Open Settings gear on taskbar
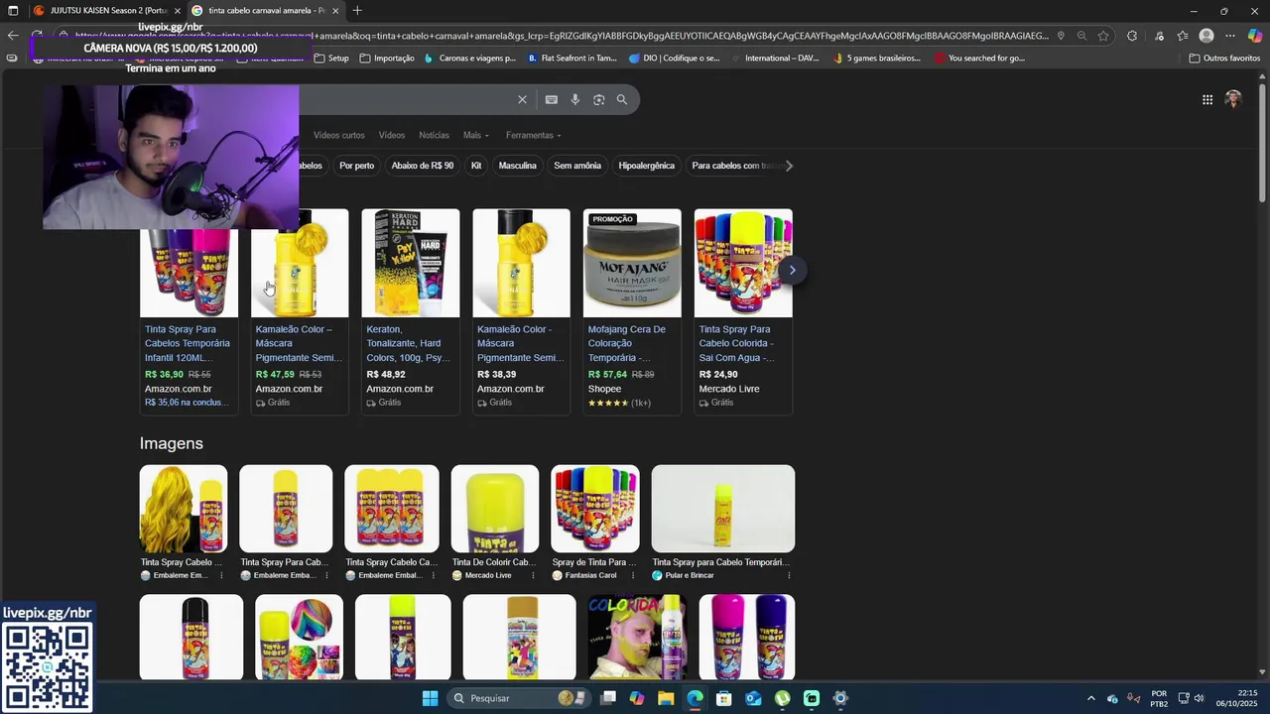Viewport: 1270px width, 714px height. click(840, 698)
